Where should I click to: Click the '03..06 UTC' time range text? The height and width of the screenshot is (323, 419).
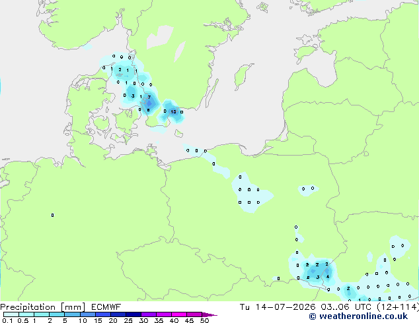click(x=348, y=307)
